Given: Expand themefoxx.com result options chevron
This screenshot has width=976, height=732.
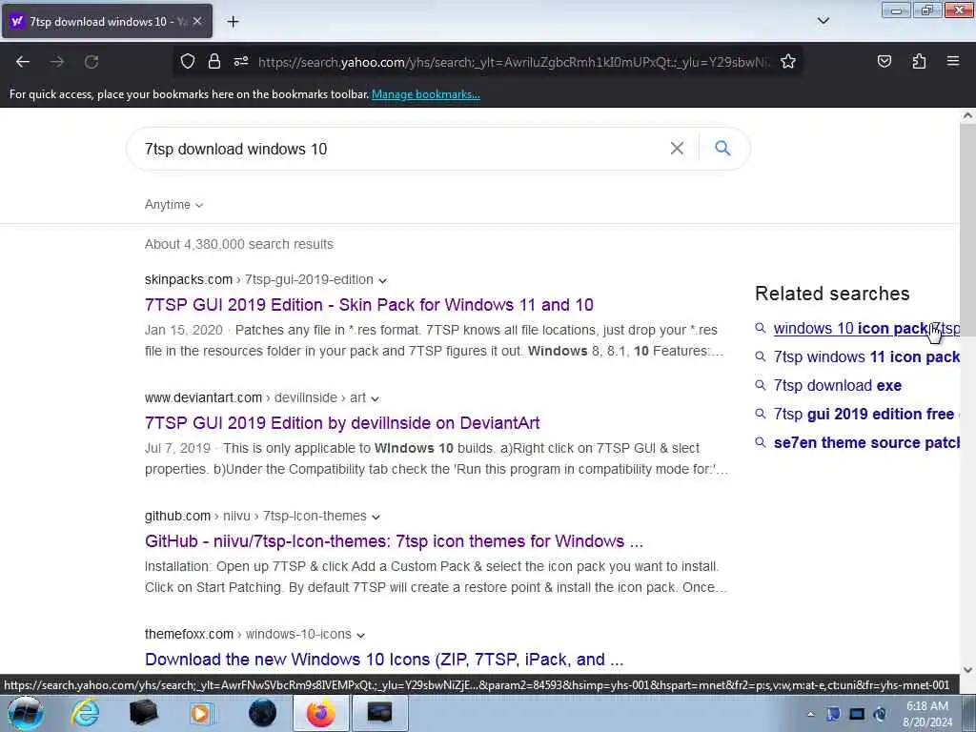Looking at the screenshot, I should tap(360, 636).
